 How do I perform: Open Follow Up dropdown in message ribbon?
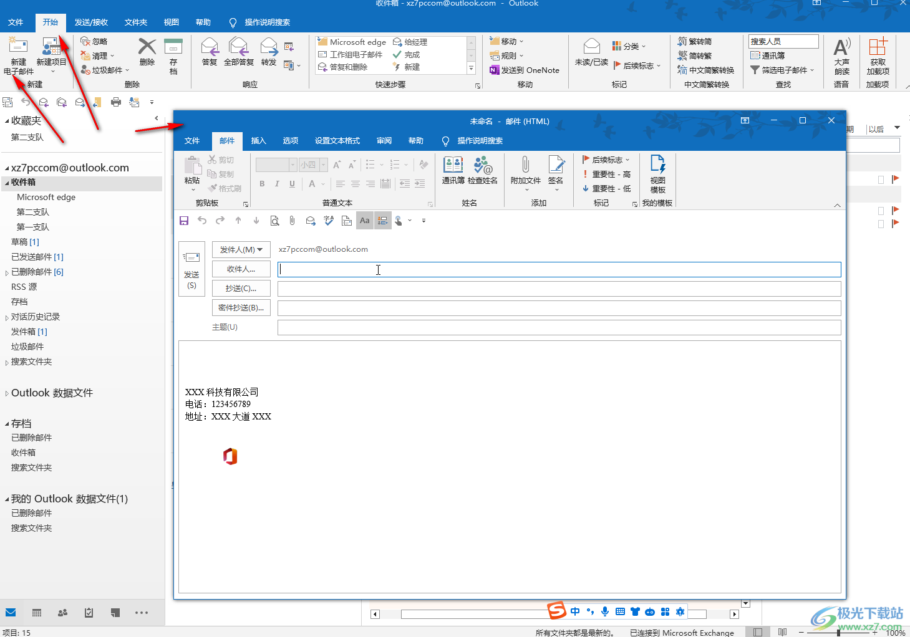(606, 160)
